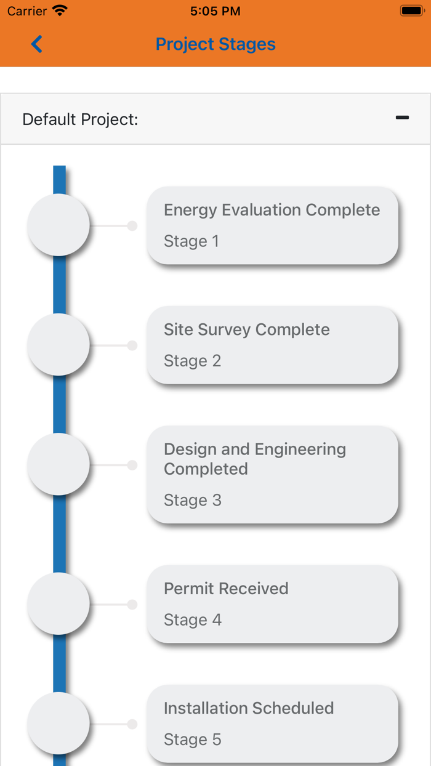Screen dimensions: 431x766
Task: Open the Permit Received card
Action: [272, 604]
